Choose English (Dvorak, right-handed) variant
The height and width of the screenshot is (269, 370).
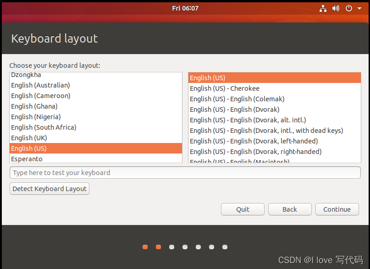tap(275, 152)
